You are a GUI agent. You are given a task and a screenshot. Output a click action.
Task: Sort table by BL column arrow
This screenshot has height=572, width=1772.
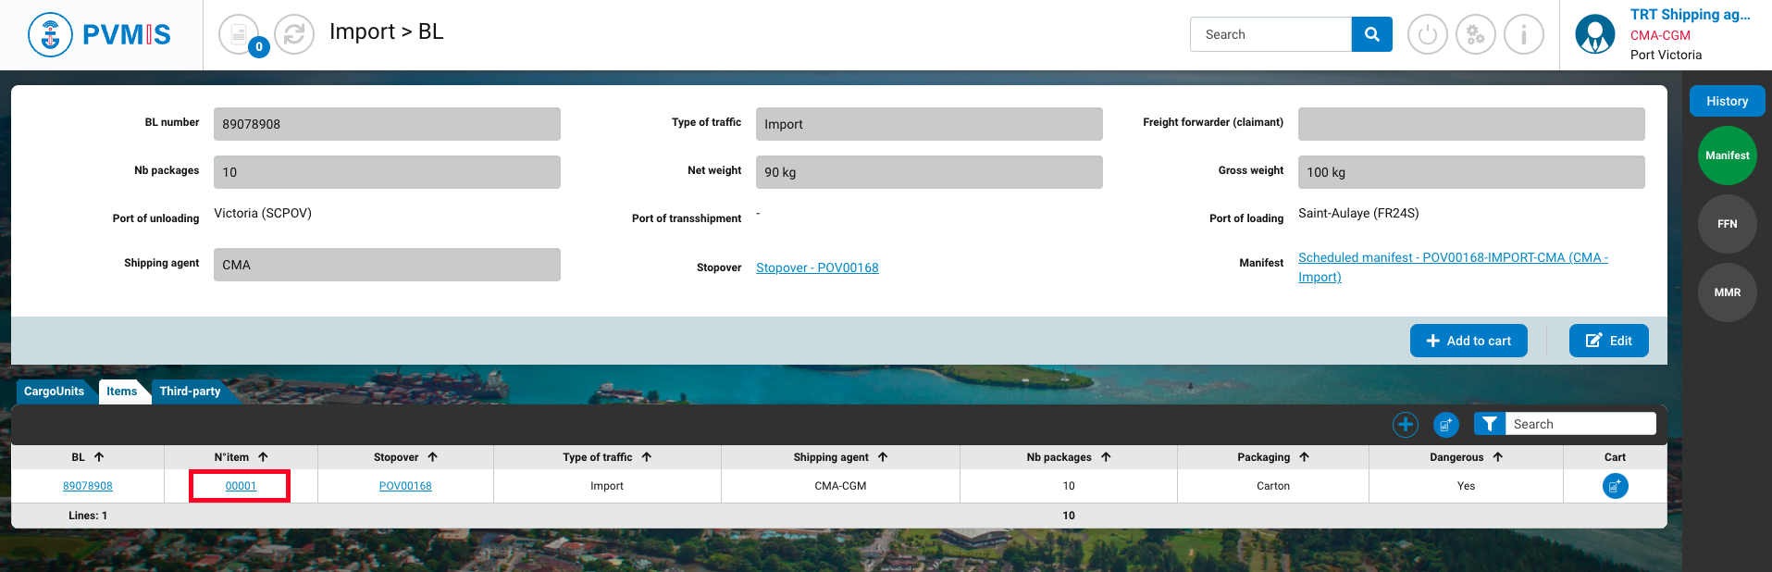click(99, 457)
